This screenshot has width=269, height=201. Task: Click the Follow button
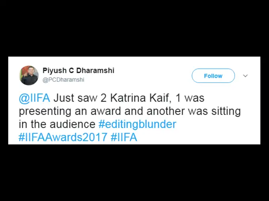pyautogui.click(x=213, y=76)
